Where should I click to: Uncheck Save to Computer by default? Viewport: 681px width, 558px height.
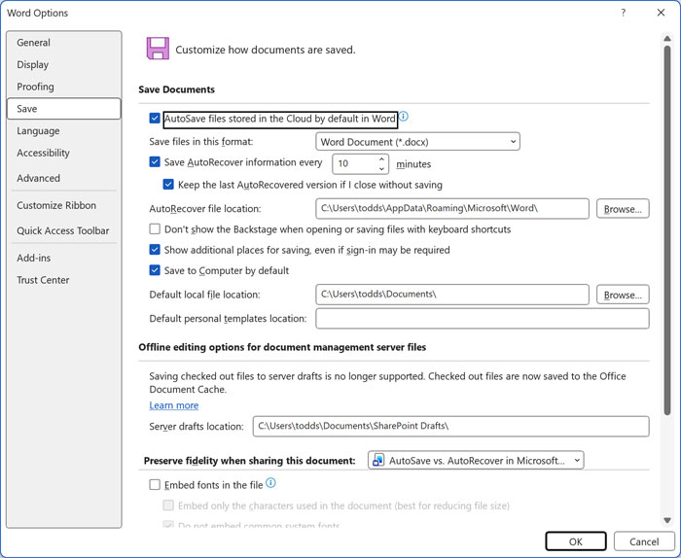pyautogui.click(x=155, y=270)
